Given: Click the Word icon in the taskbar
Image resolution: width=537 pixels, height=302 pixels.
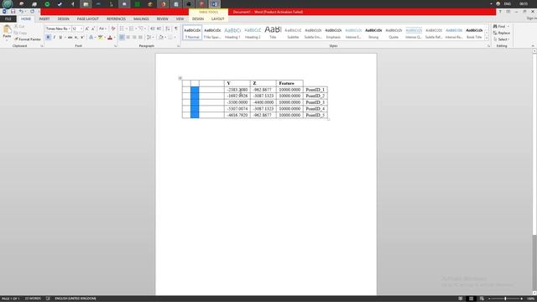Looking at the screenshot, I should pos(214,4).
